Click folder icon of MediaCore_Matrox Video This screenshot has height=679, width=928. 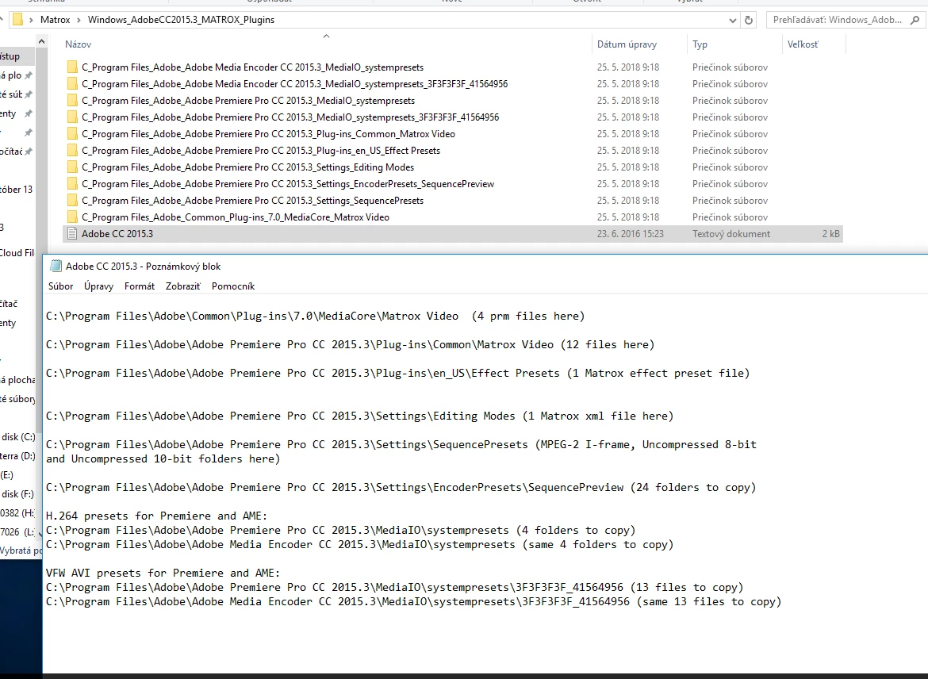coord(72,217)
